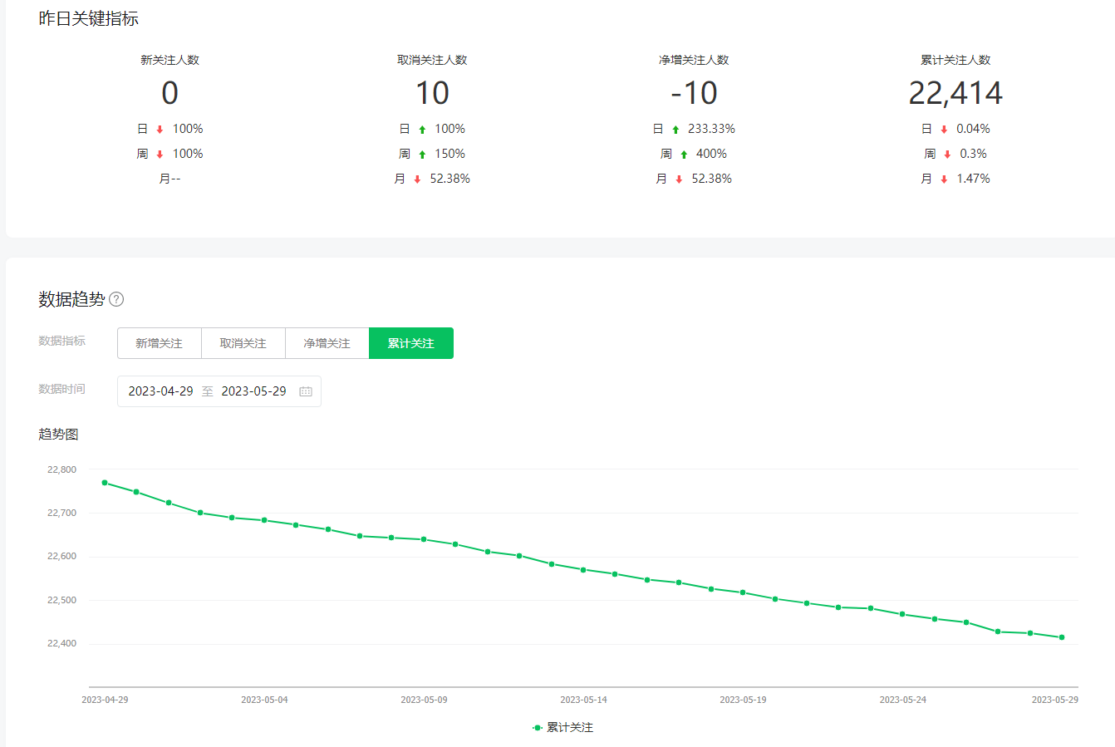This screenshot has width=1115, height=747.
Task: Click the 22,414 cumulative followers figure
Action: (x=955, y=93)
